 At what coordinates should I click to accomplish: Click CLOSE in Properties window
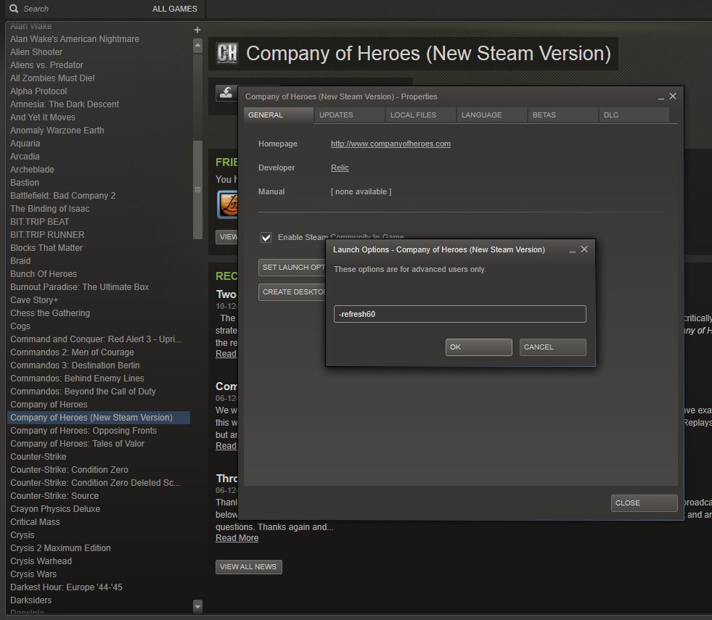click(x=644, y=503)
